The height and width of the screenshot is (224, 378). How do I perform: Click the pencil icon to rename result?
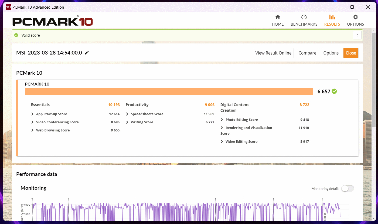(x=87, y=53)
